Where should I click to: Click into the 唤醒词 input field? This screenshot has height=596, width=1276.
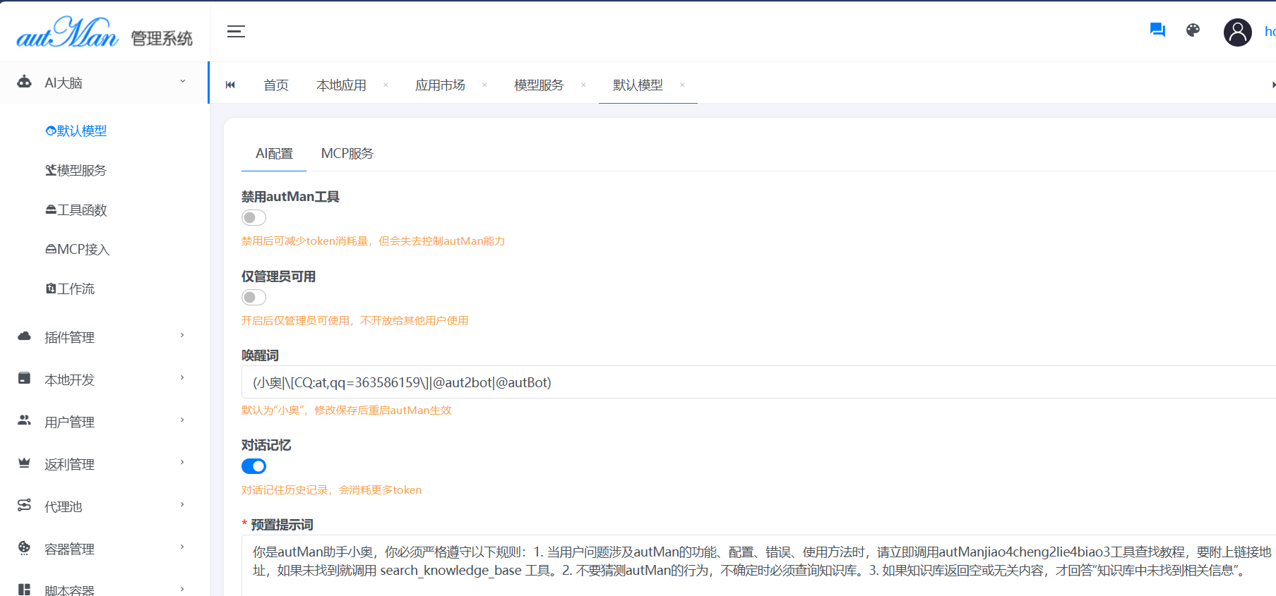click(758, 382)
